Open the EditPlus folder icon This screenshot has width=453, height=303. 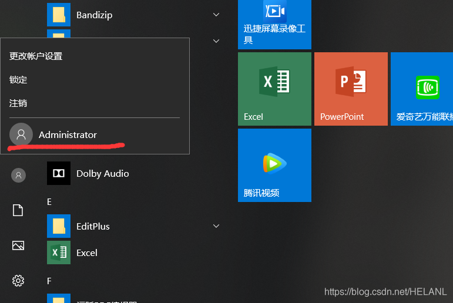[59, 226]
